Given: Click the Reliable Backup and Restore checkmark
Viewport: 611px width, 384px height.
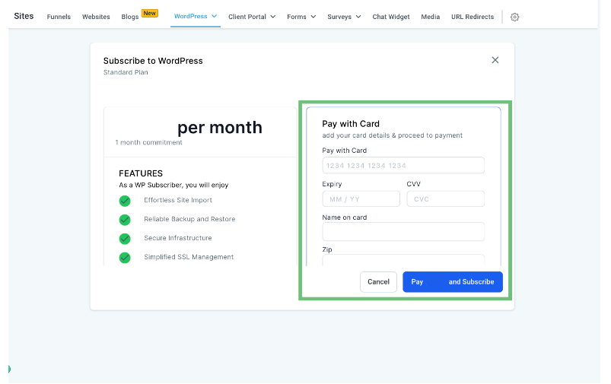Looking at the screenshot, I should coord(125,220).
